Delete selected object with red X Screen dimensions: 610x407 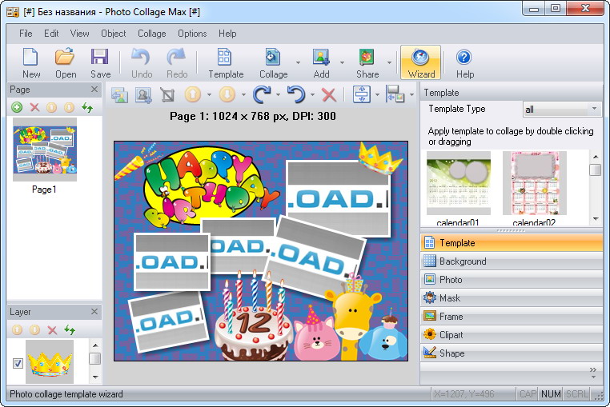(x=329, y=95)
